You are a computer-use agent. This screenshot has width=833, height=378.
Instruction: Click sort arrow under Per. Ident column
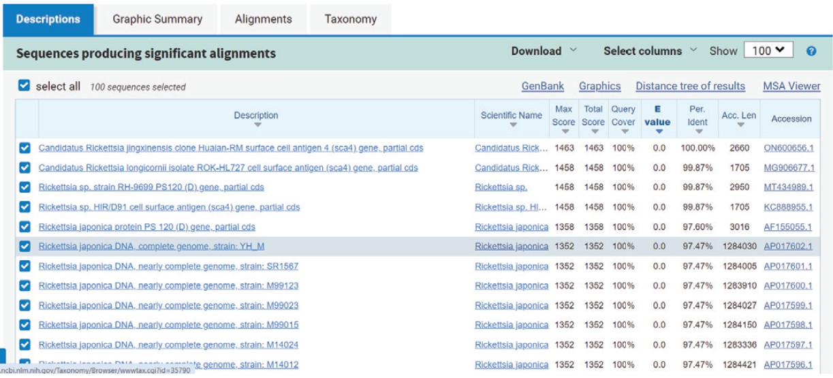pyautogui.click(x=698, y=131)
